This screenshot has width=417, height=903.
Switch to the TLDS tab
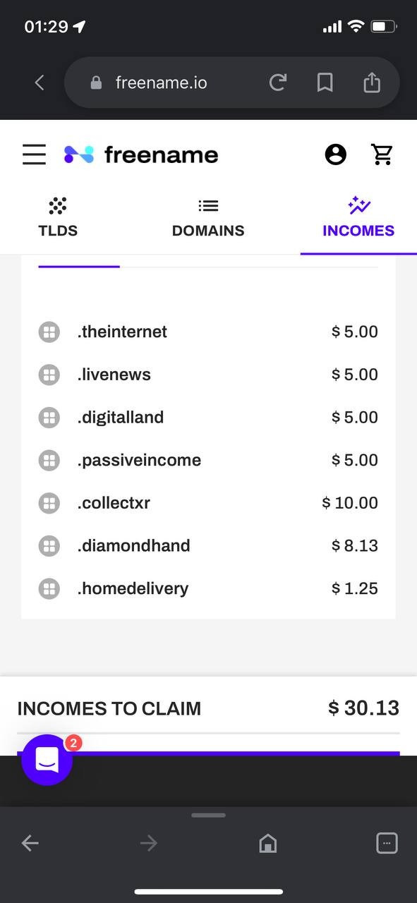[58, 217]
